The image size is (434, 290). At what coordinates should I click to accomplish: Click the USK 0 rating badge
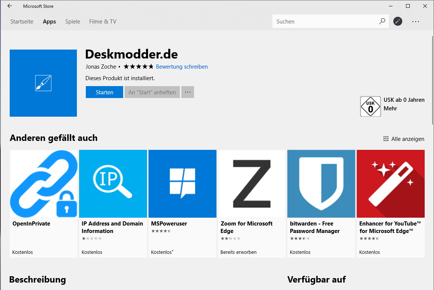tap(370, 107)
